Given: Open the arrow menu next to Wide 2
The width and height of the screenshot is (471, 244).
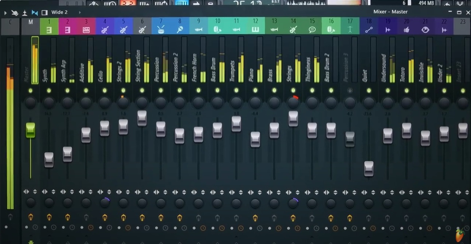Looking at the screenshot, I should pyautogui.click(x=80, y=12).
